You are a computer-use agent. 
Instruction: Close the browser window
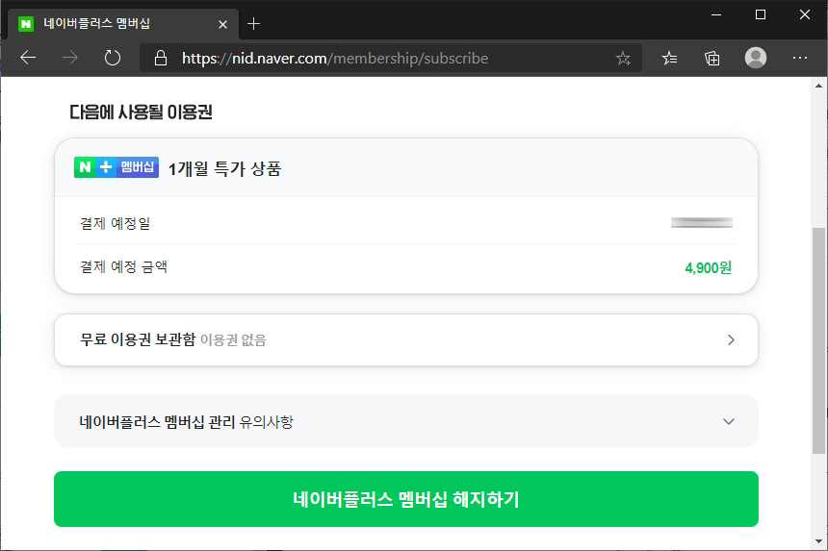[804, 14]
